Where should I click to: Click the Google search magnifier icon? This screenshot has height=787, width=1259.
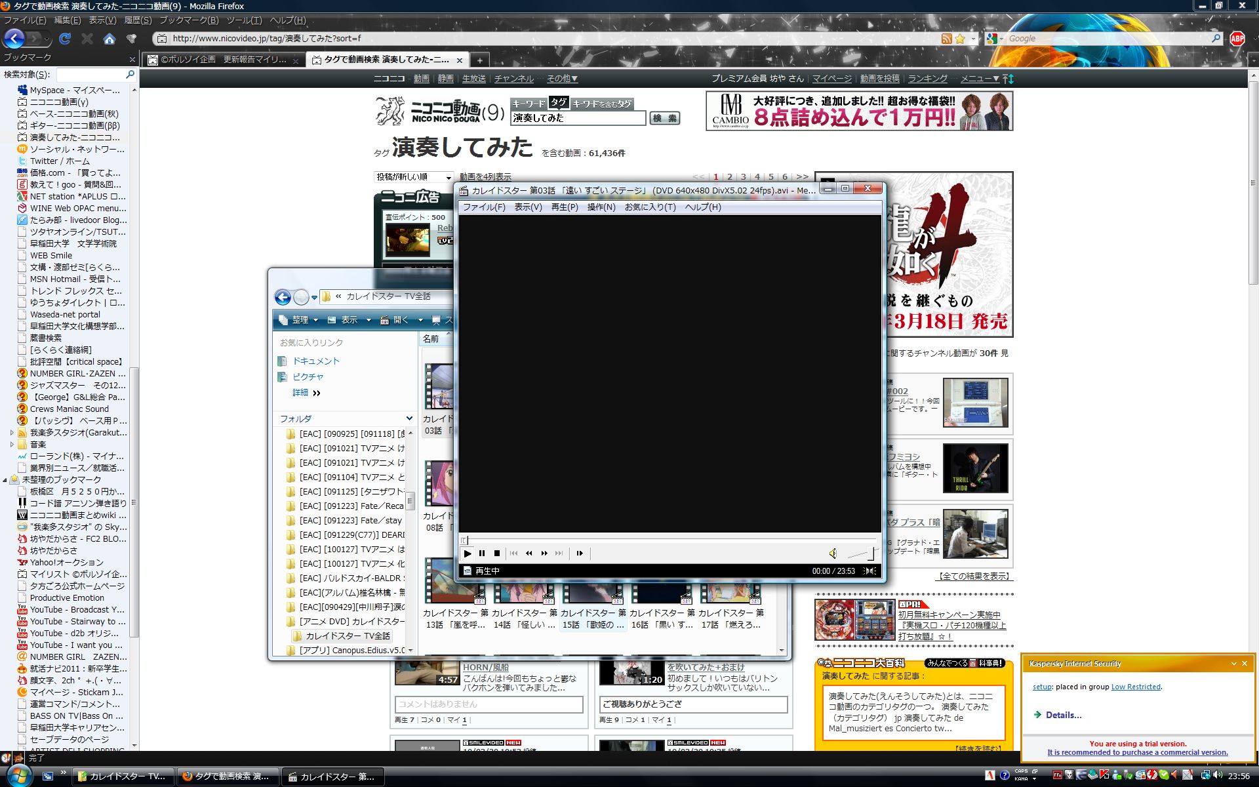1216,38
